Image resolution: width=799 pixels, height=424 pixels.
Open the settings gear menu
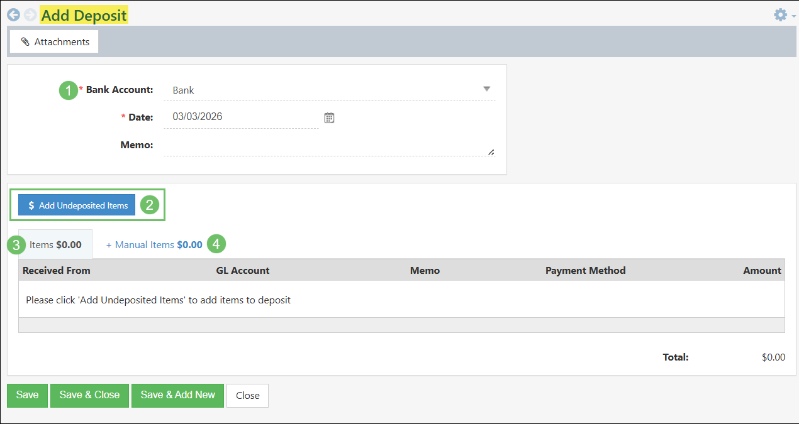click(x=780, y=14)
